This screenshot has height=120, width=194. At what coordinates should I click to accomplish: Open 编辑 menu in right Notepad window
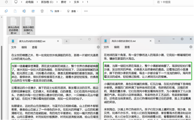[117, 47]
